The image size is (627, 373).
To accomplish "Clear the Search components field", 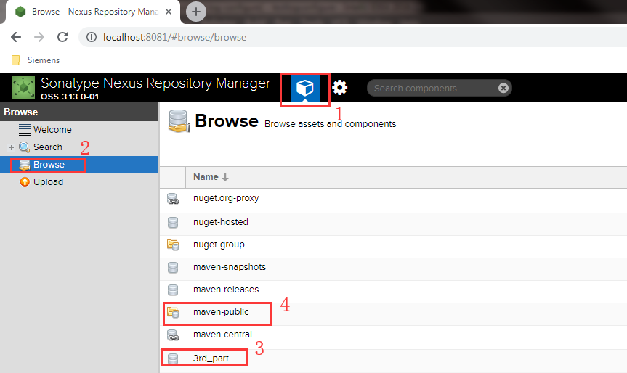I will click(503, 88).
